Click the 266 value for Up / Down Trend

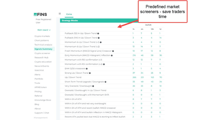pos(134,77)
